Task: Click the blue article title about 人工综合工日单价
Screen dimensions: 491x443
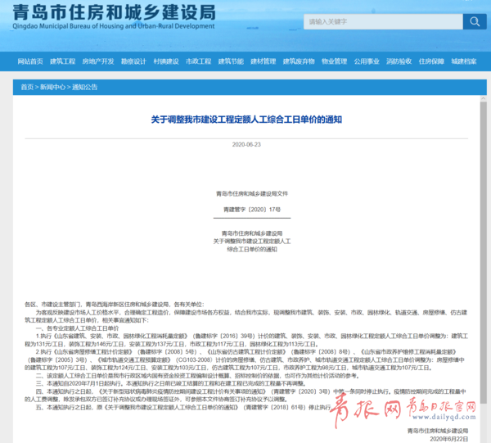Action: click(x=246, y=120)
